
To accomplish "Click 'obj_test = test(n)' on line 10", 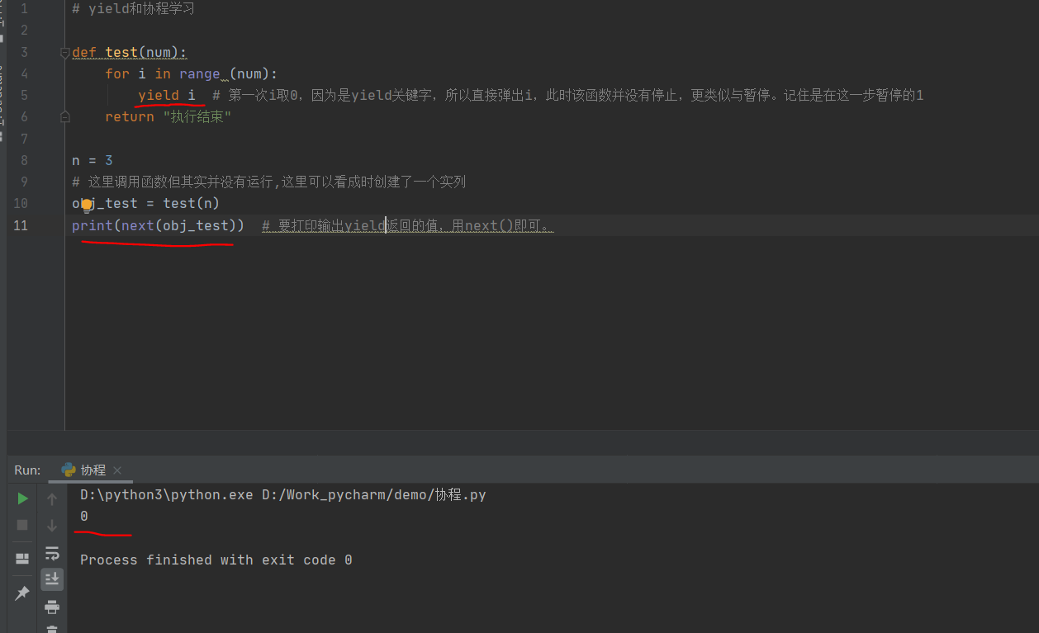I will click(145, 203).
